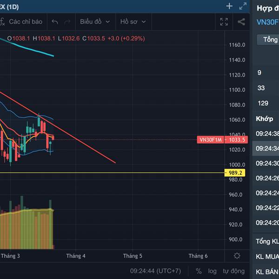The height and width of the screenshot is (279, 279).
Task: Click the Tháng 6 time axis label
Action: (x=198, y=256)
